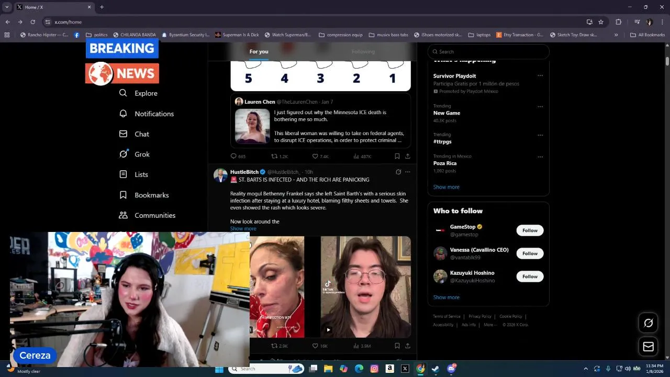
Task: View analytics showing 3.9M views
Action: [x=362, y=346]
